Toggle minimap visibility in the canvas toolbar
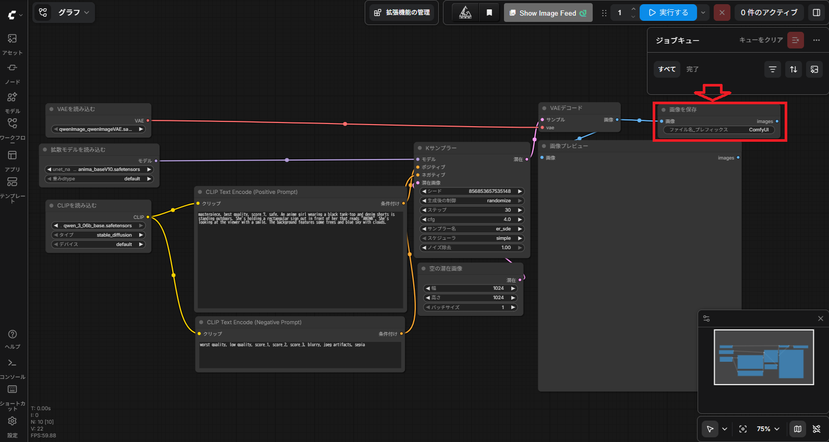Screen dimensions: 829x442 pyautogui.click(x=798, y=429)
